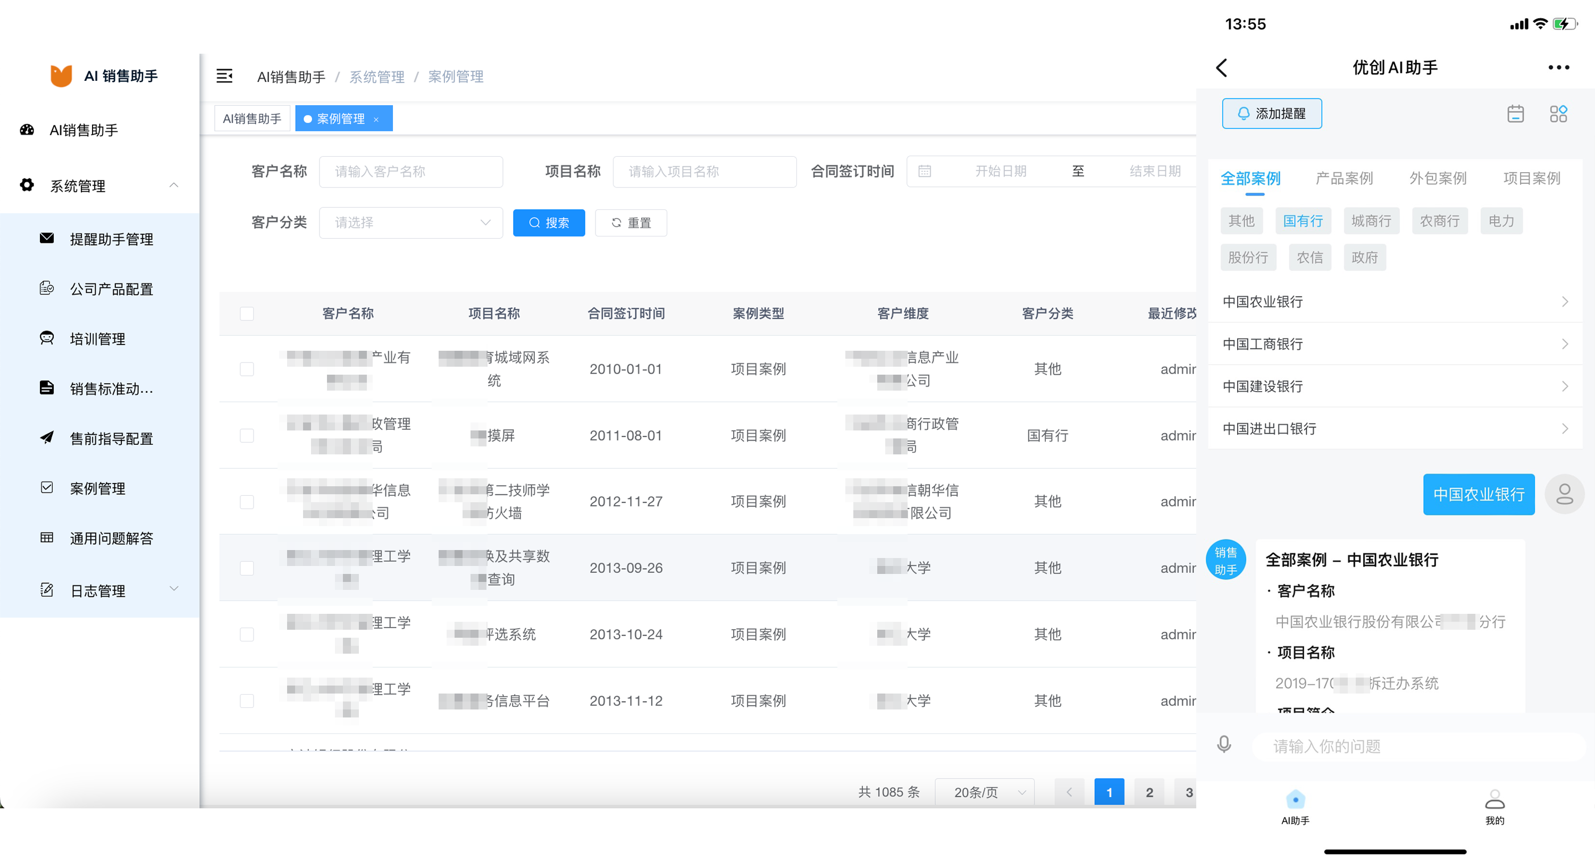Select the 国有行 filter tag
Viewport: 1595px width, 862px height.
point(1303,221)
